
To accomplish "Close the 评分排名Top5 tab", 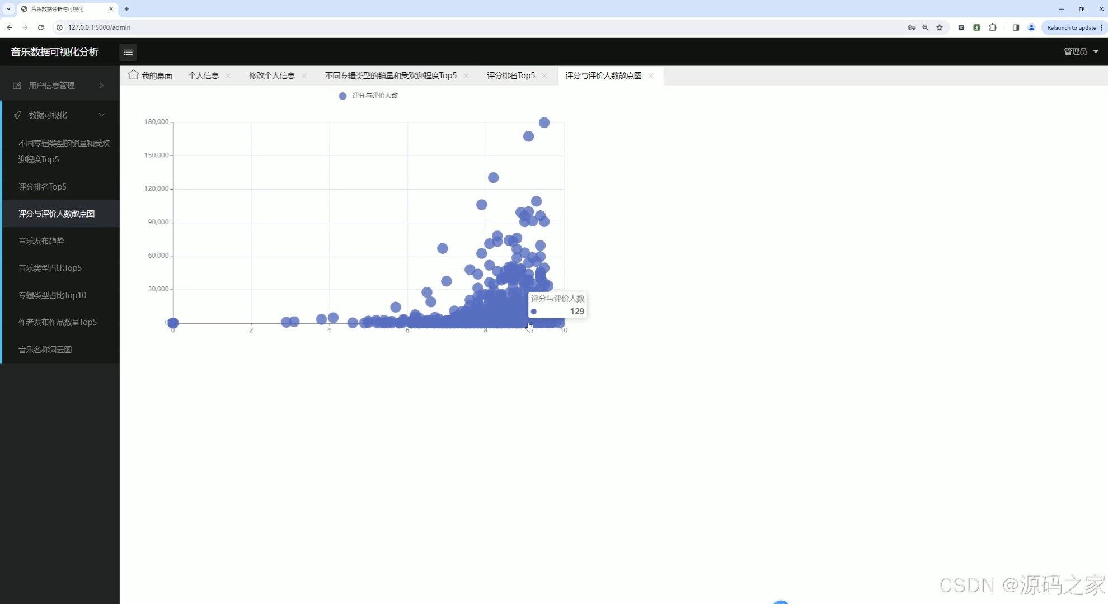I will 544,75.
